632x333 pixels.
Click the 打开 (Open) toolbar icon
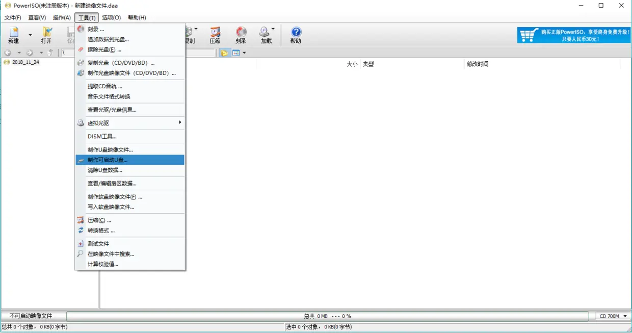pos(46,35)
